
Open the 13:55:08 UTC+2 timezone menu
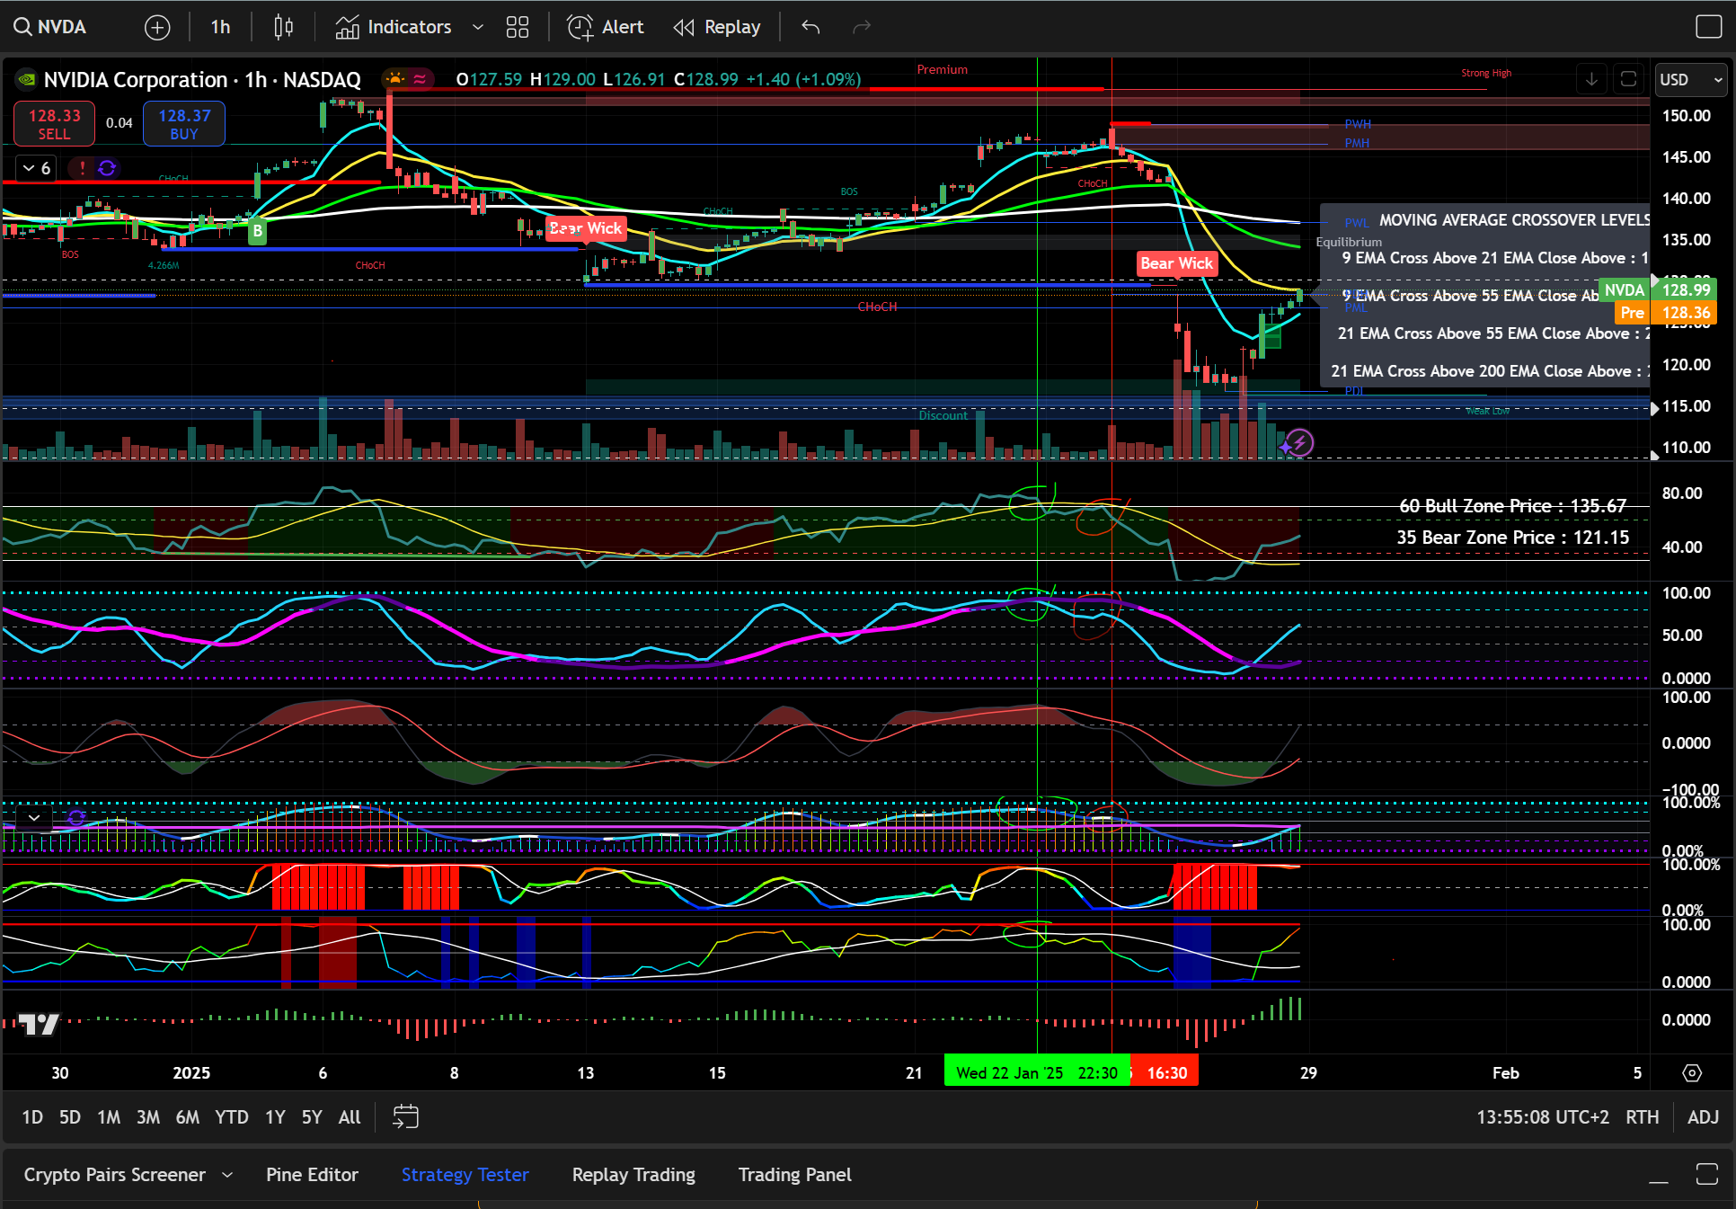pos(1543,1117)
